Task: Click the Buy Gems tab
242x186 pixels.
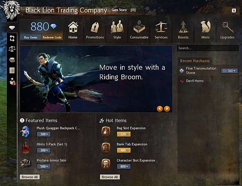Action: coord(31,37)
